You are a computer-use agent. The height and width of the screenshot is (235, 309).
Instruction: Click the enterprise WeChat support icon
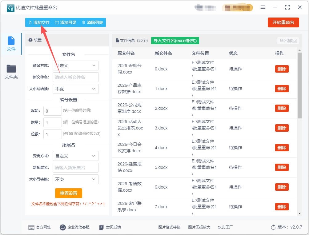[63, 227]
